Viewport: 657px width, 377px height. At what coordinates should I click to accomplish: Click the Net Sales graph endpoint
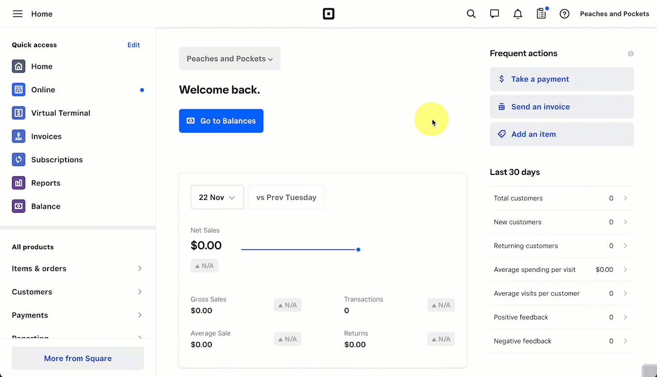(x=358, y=250)
